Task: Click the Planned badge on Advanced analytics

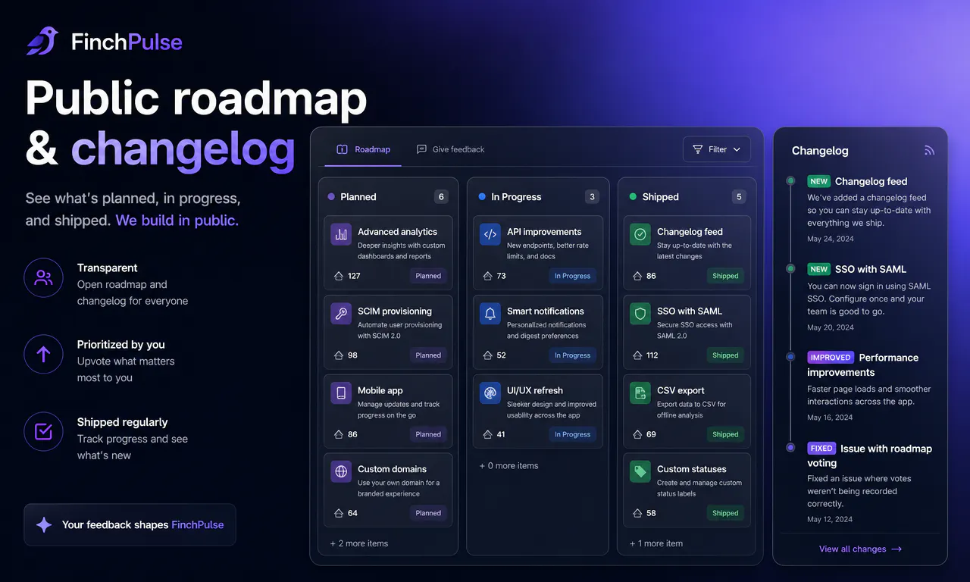Action: coord(428,276)
